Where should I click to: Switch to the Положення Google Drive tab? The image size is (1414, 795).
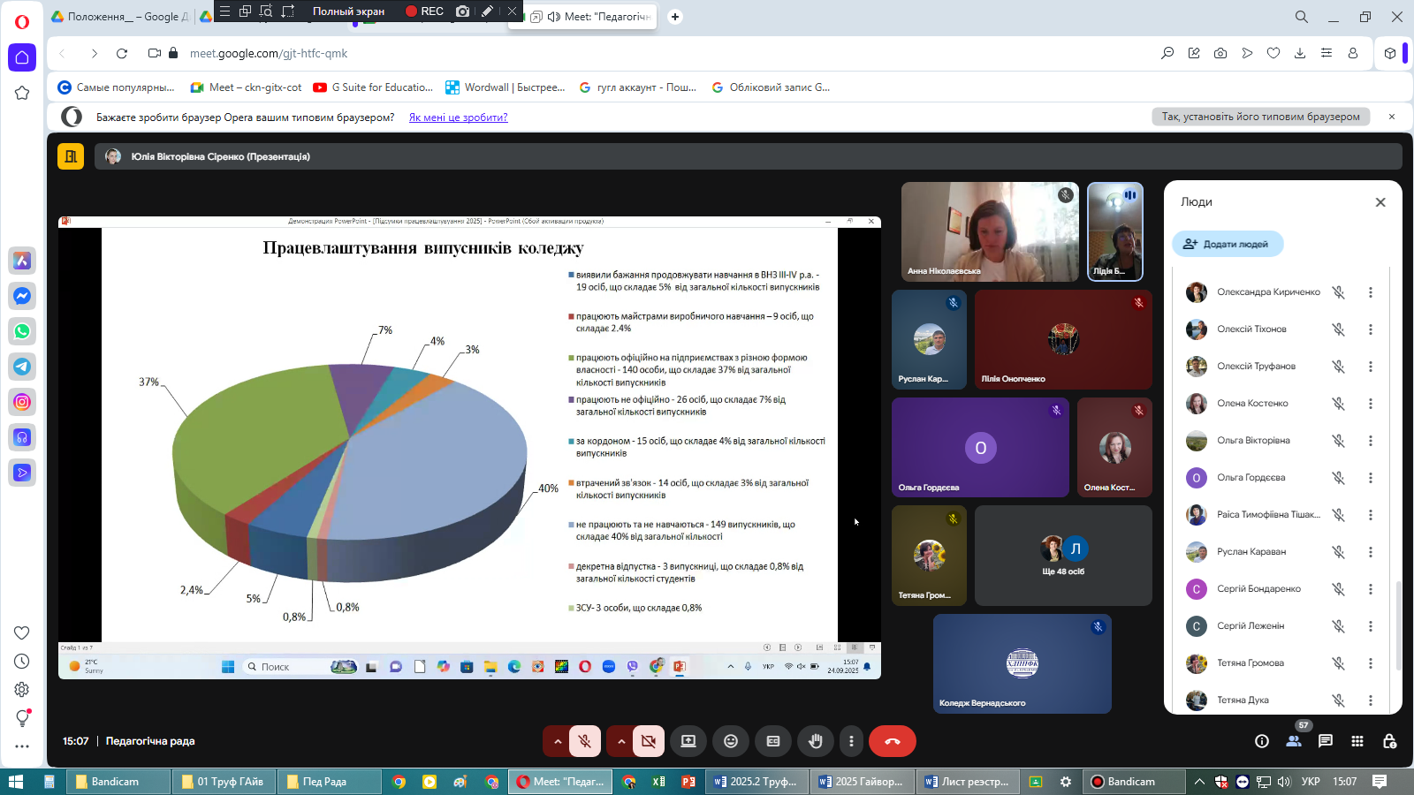point(119,17)
